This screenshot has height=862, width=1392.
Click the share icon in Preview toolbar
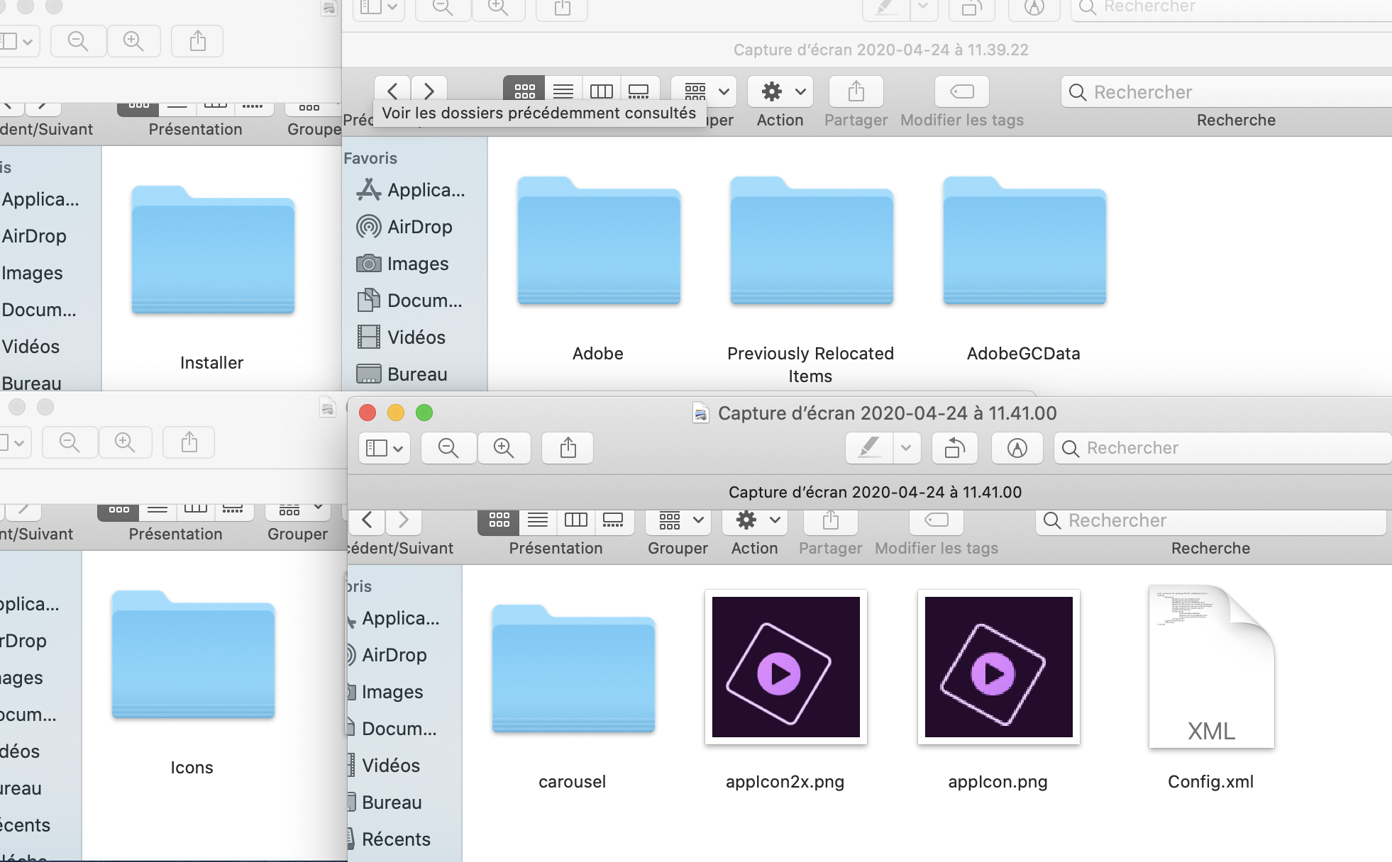coord(568,448)
